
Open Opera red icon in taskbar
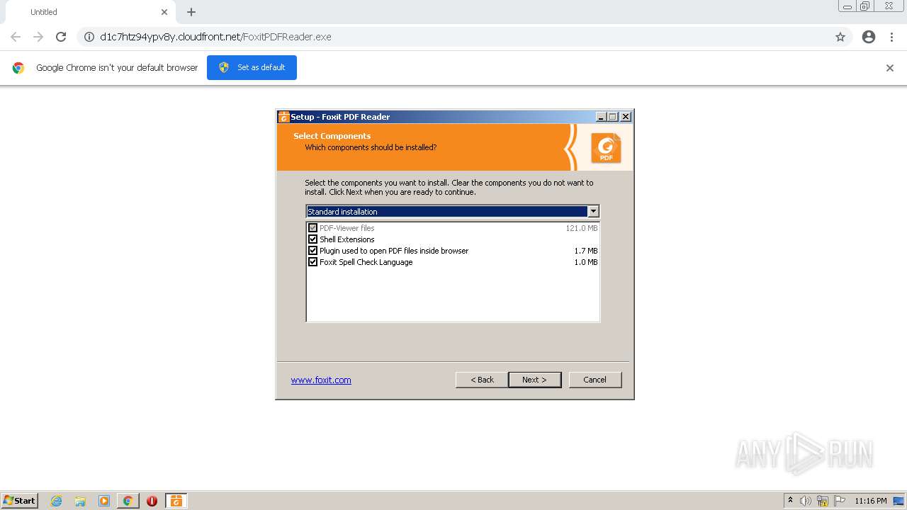point(152,501)
